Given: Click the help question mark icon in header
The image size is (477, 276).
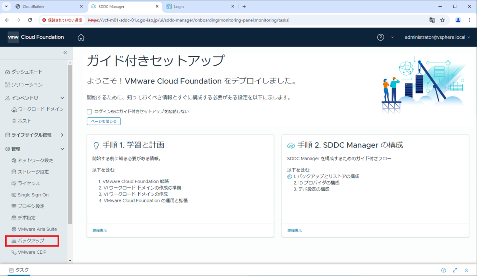Looking at the screenshot, I should (380, 37).
